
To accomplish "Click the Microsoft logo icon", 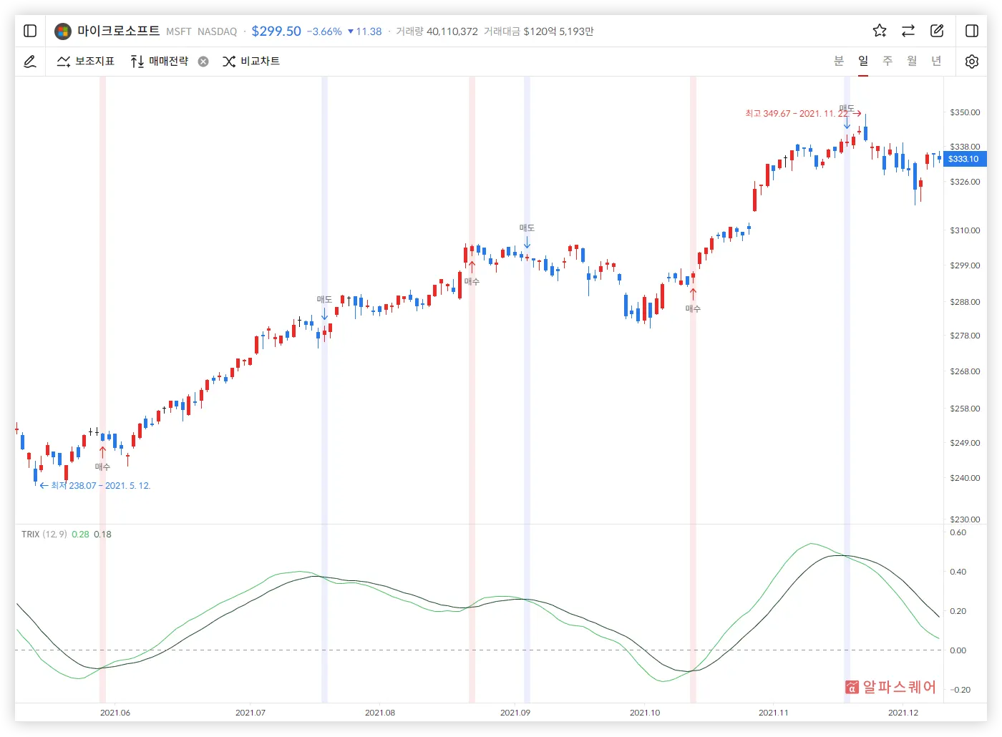I will point(63,31).
